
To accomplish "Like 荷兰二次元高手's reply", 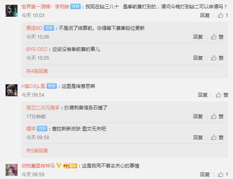I will 217,116.
